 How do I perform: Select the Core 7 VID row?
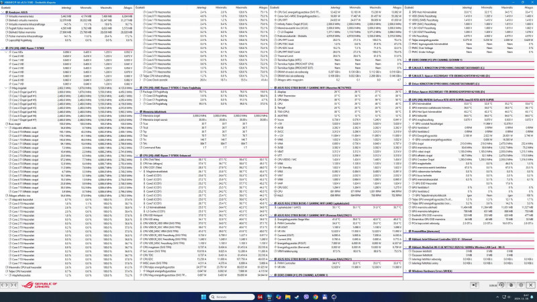coord(66,84)
